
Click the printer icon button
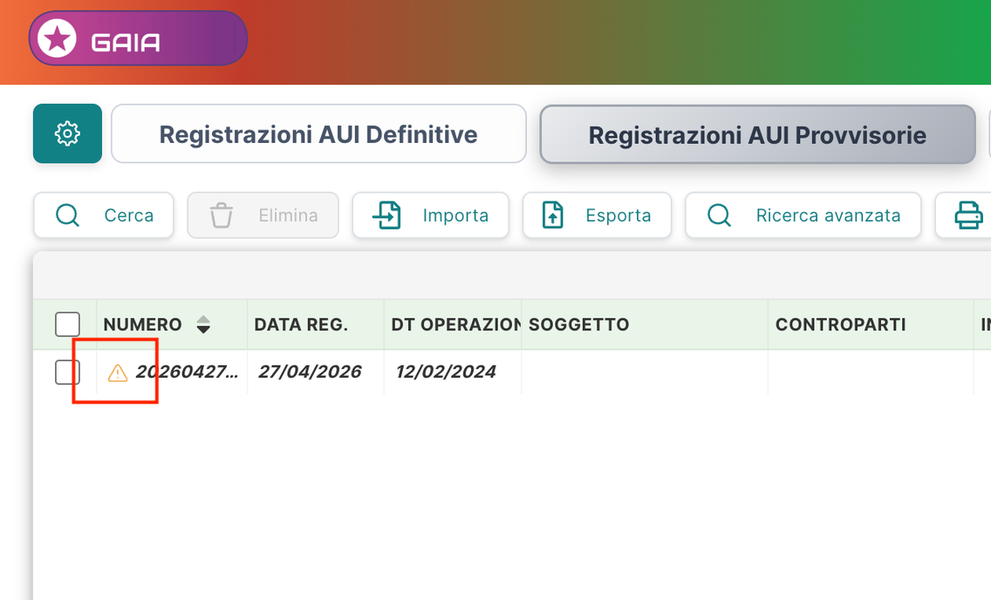[967, 215]
